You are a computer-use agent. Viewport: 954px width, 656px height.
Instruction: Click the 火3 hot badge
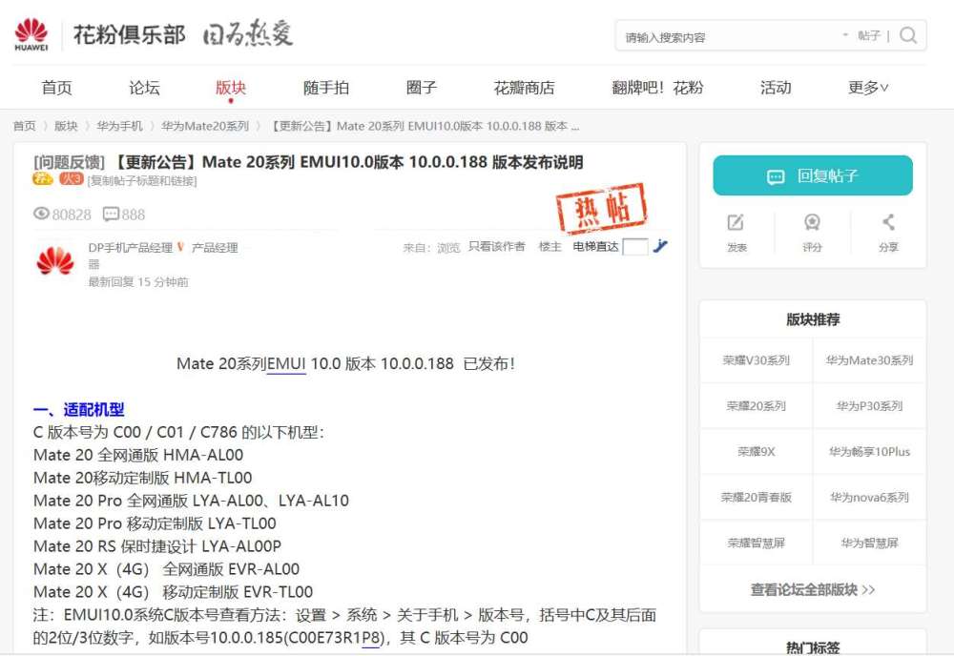click(71, 178)
